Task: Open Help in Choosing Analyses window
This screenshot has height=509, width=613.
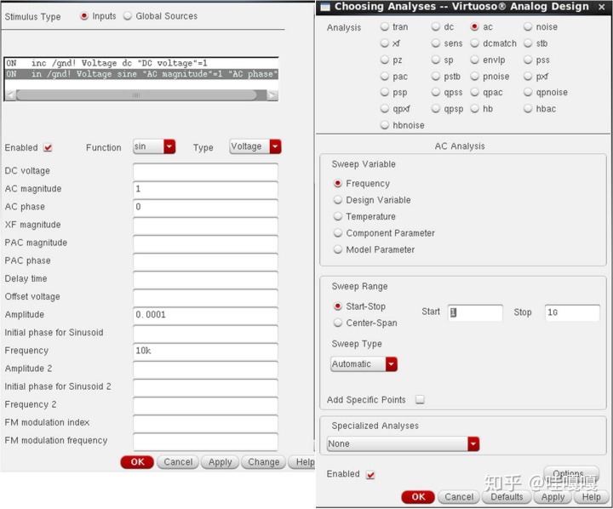Action: [x=591, y=497]
